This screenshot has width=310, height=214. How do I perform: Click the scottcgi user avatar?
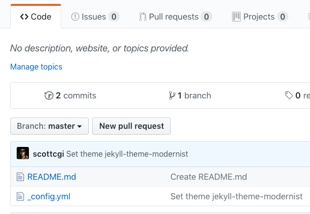pyautogui.click(x=23, y=153)
